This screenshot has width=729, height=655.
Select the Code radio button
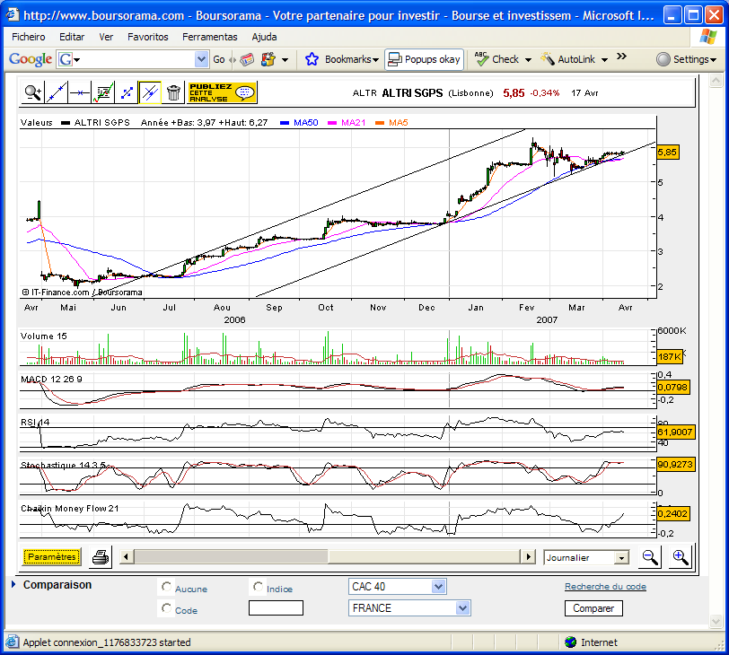[166, 608]
